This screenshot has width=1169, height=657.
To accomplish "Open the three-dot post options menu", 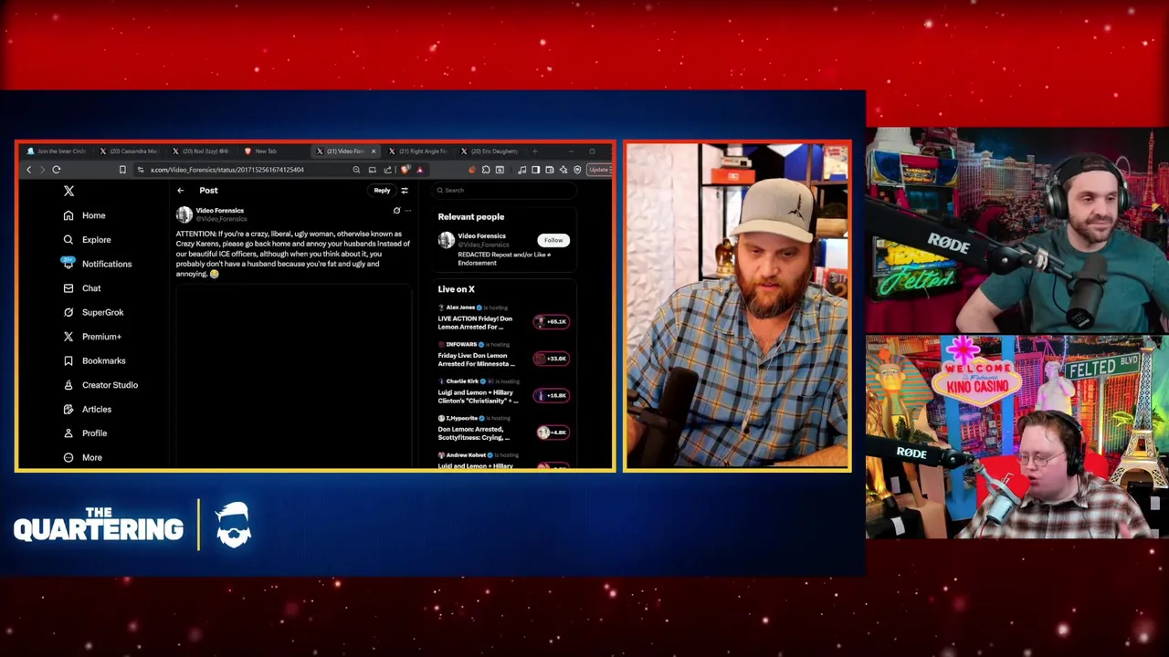I will (408, 211).
